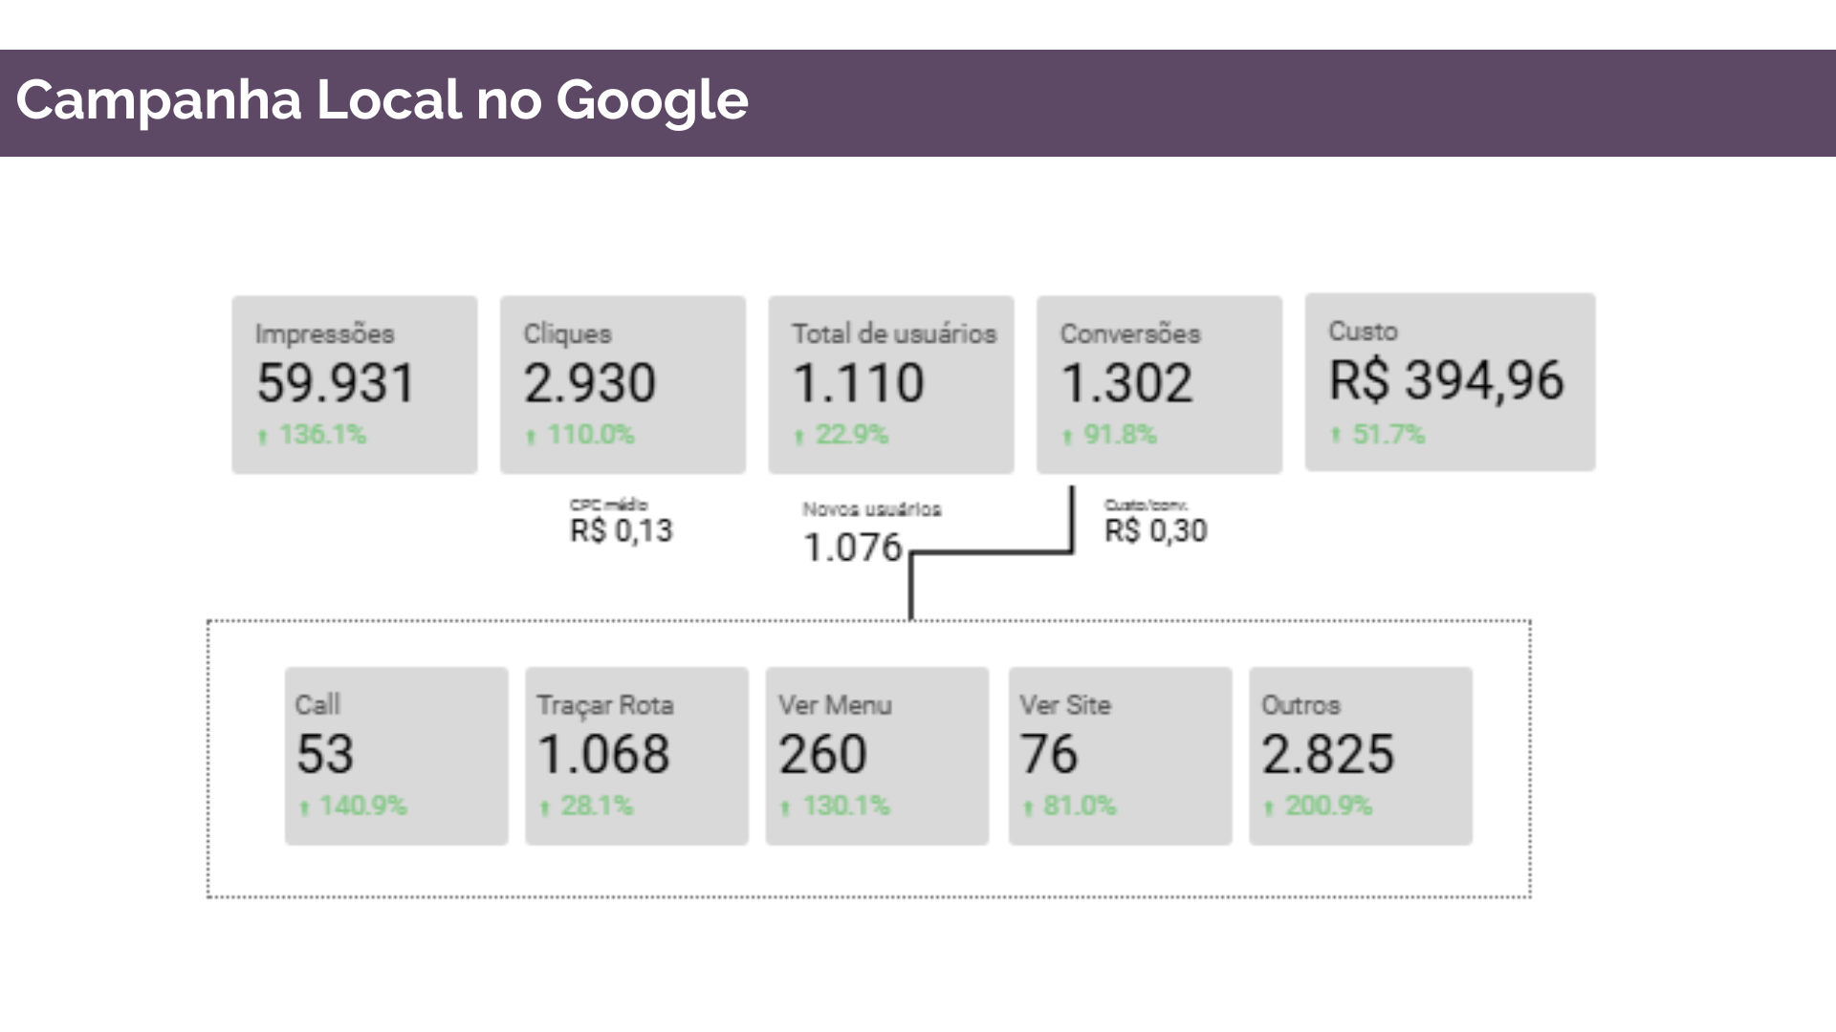1836x1032 pixels.
Task: Click the green arrow next to 110.0%
Action: click(x=531, y=437)
